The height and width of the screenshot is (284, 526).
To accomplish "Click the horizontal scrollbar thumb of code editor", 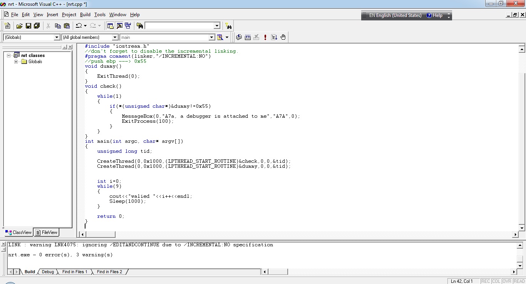I will [101, 234].
